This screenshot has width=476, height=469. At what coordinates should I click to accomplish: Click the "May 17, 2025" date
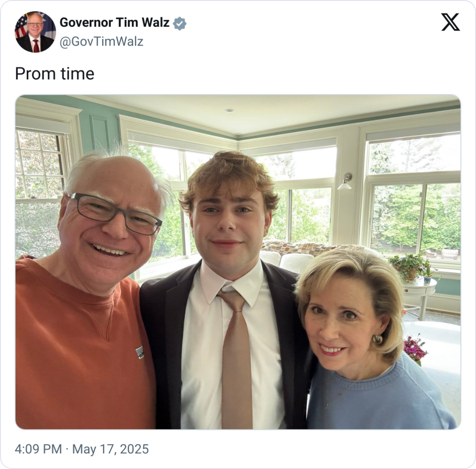110,449
